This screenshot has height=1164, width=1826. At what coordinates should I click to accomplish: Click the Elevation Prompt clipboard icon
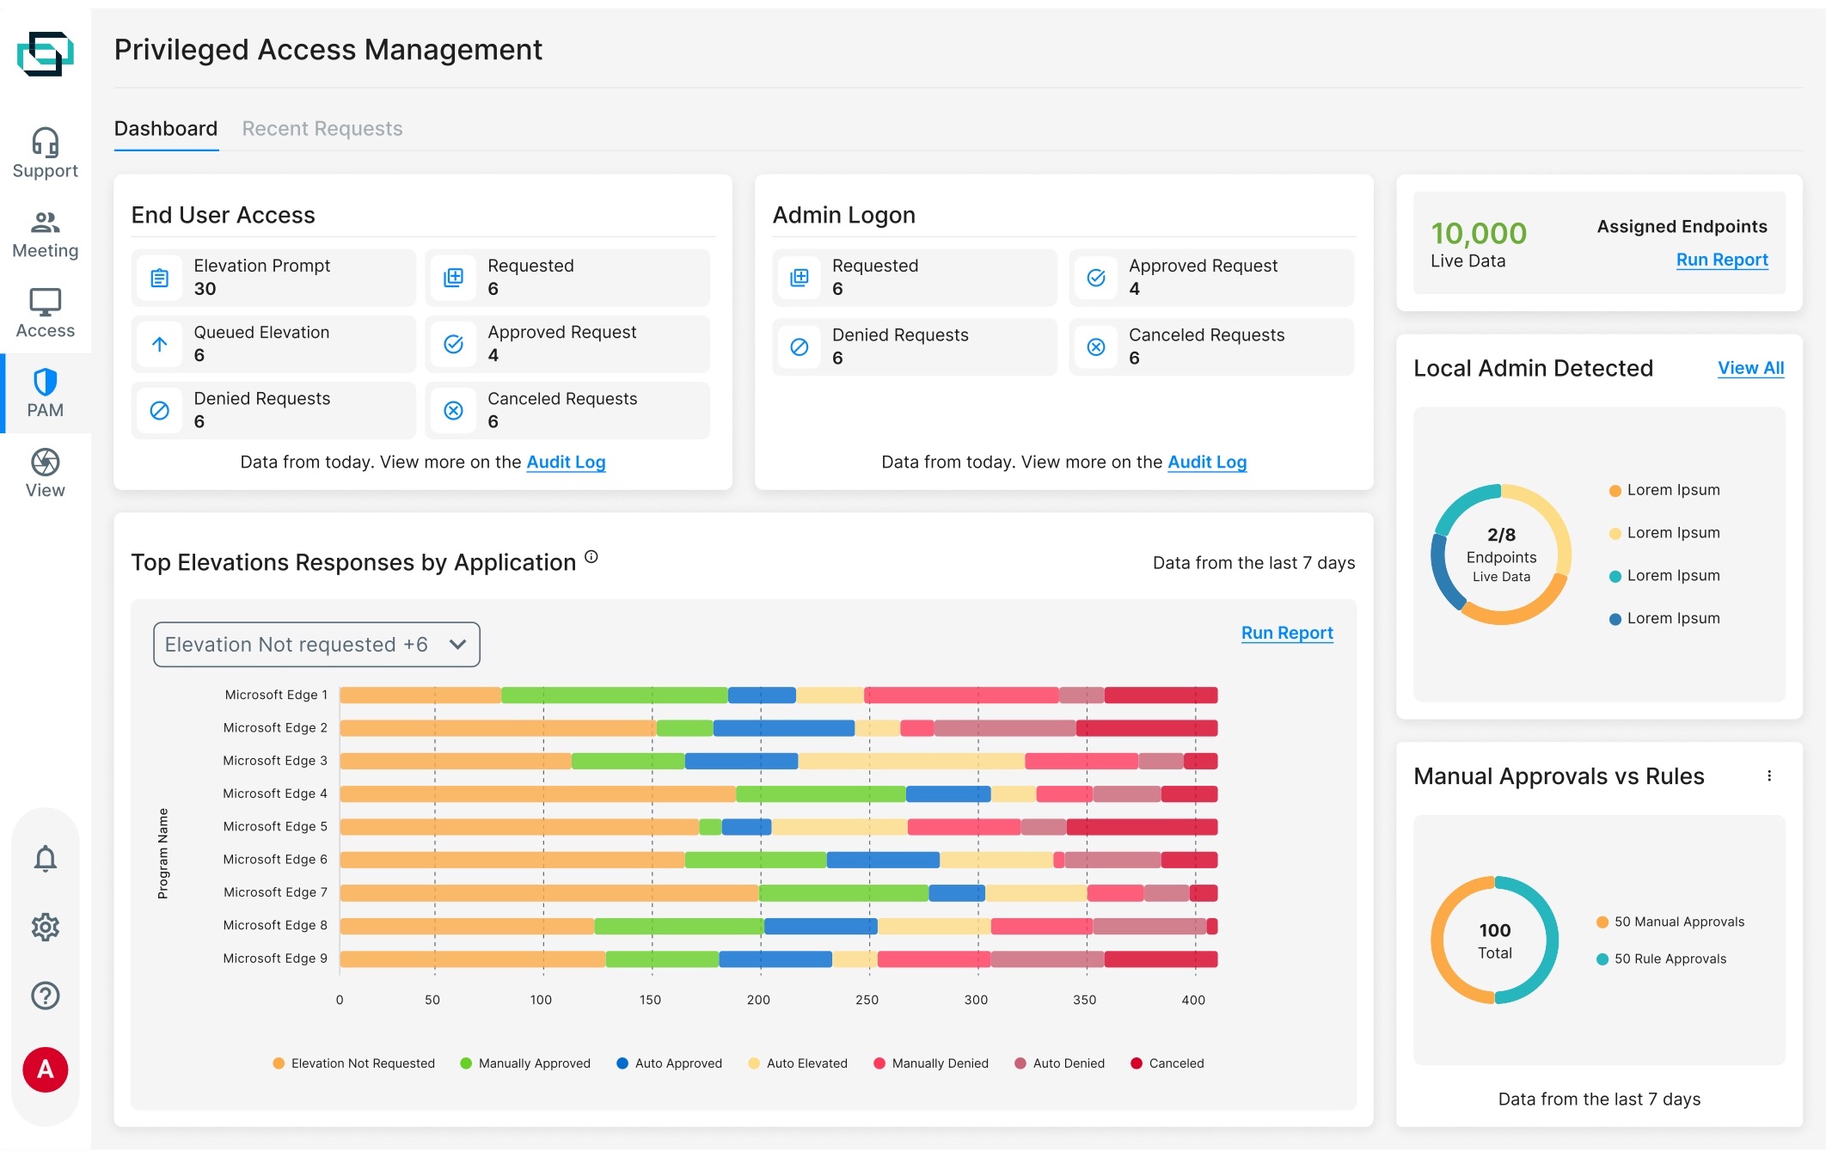(x=160, y=278)
